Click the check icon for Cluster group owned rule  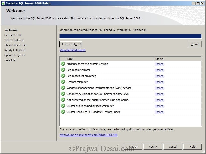(63, 106)
